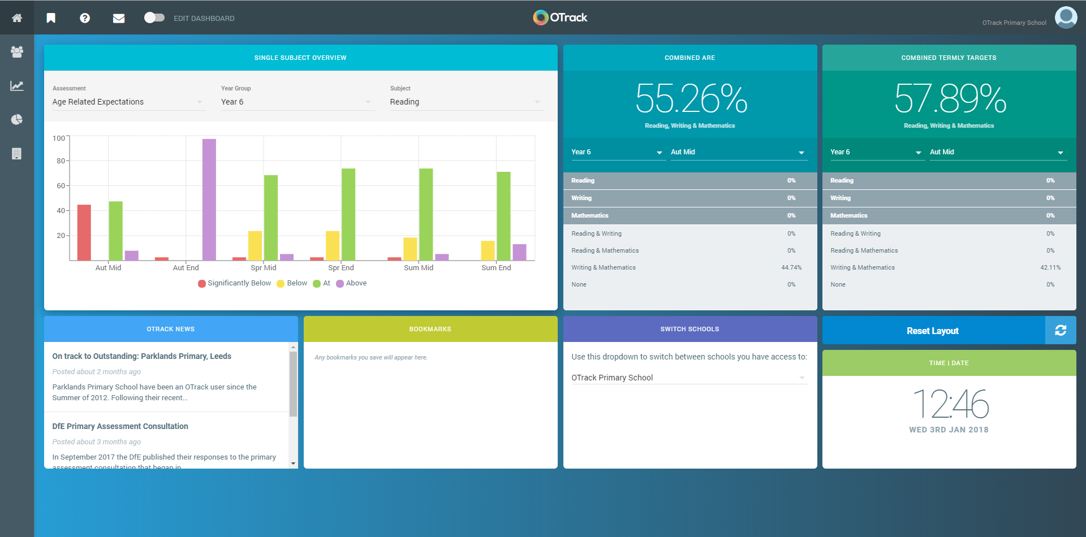The image size is (1086, 537).
Task: Toggle the Edit Dashboard switch
Action: pos(154,18)
